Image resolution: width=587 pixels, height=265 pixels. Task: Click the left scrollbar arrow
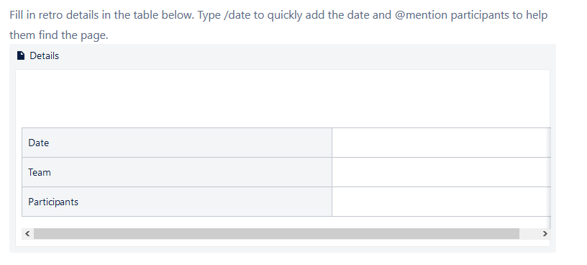click(x=27, y=233)
